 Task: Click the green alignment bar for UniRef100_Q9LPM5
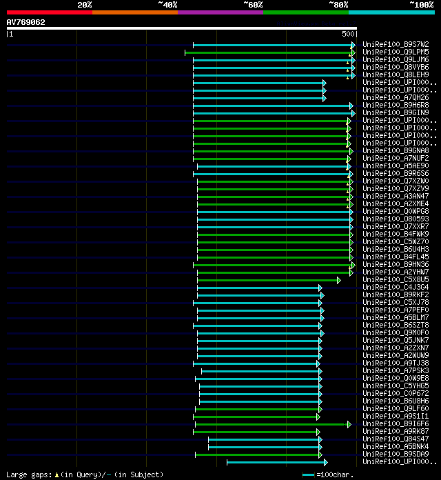click(270, 53)
